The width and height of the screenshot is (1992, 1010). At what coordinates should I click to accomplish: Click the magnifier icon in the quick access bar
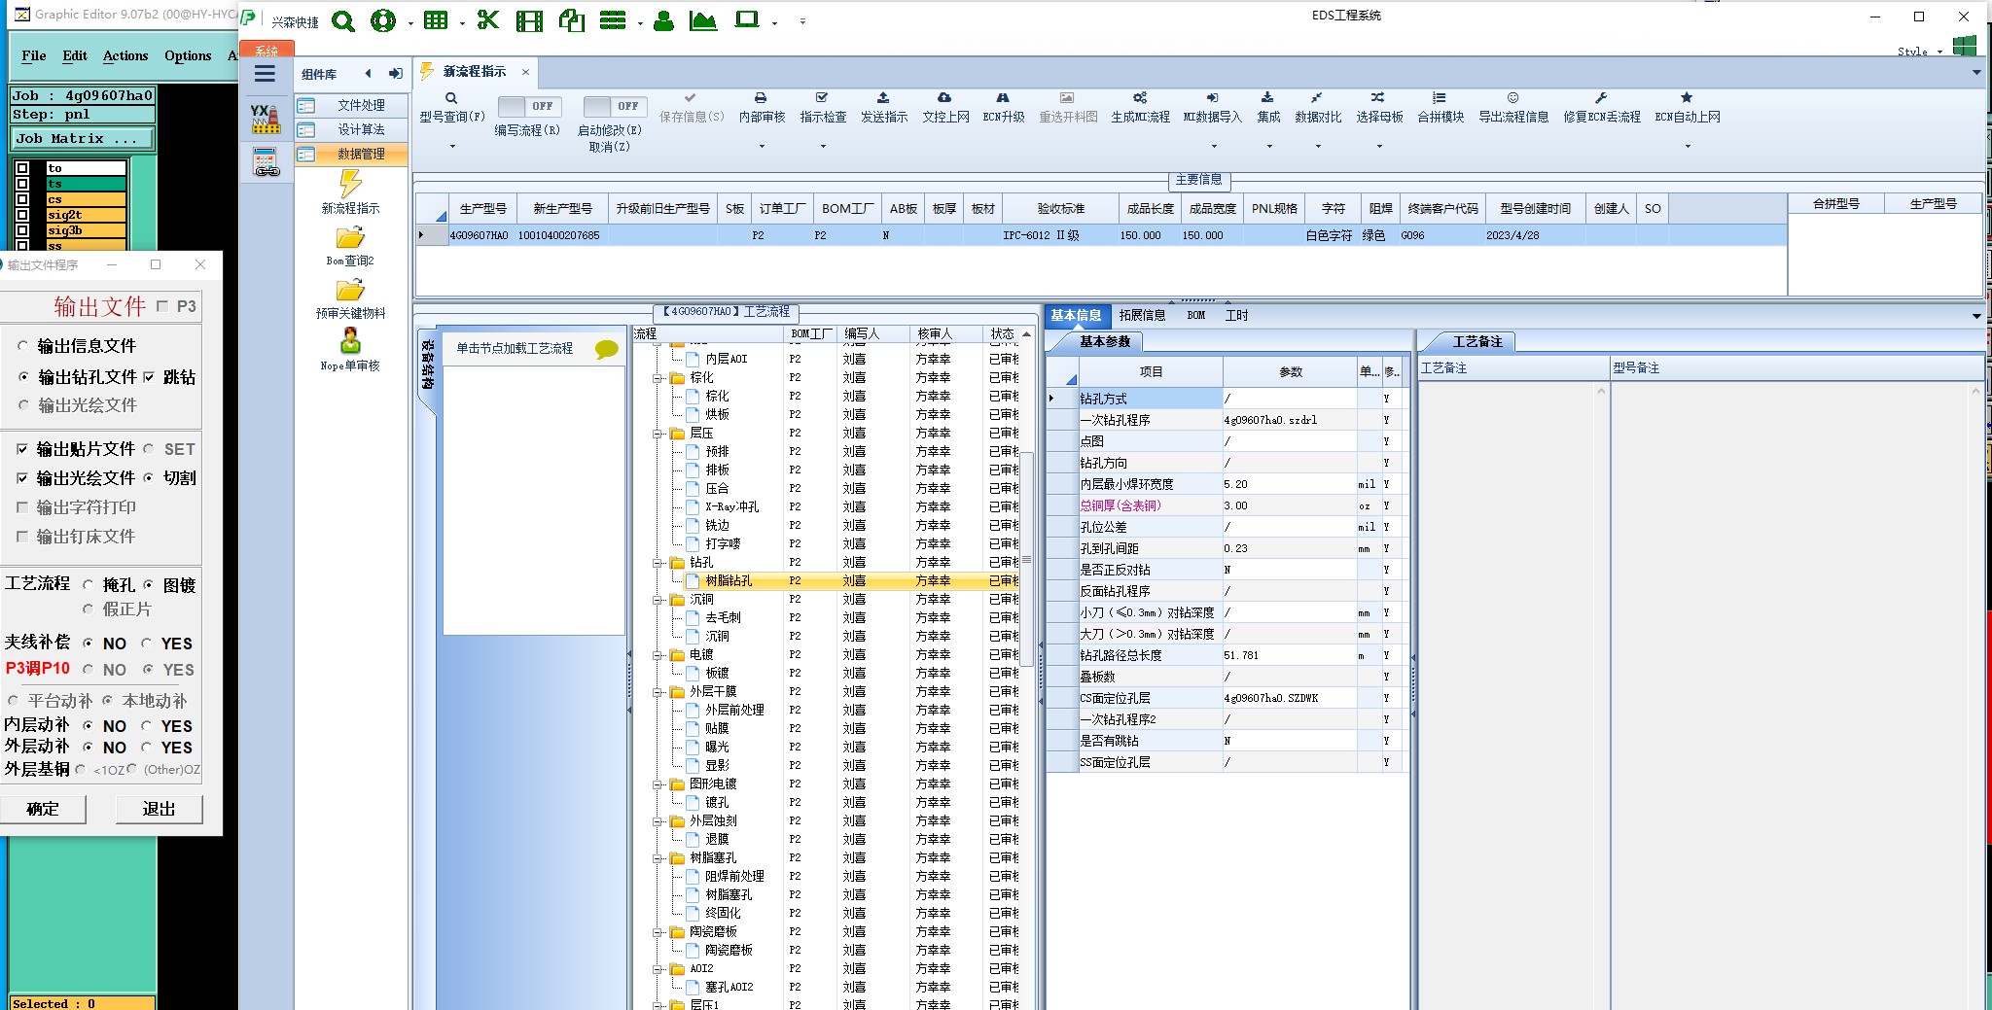pos(343,20)
